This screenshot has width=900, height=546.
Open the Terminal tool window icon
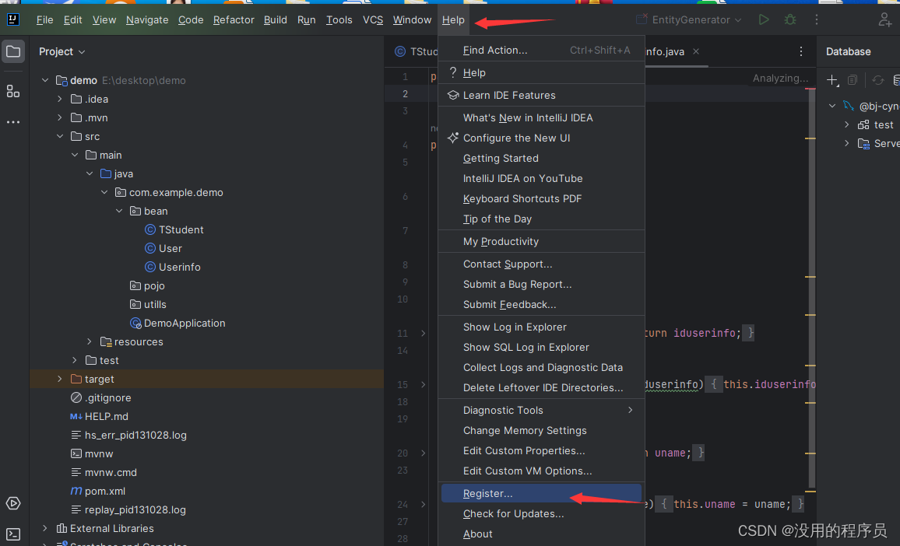13,534
